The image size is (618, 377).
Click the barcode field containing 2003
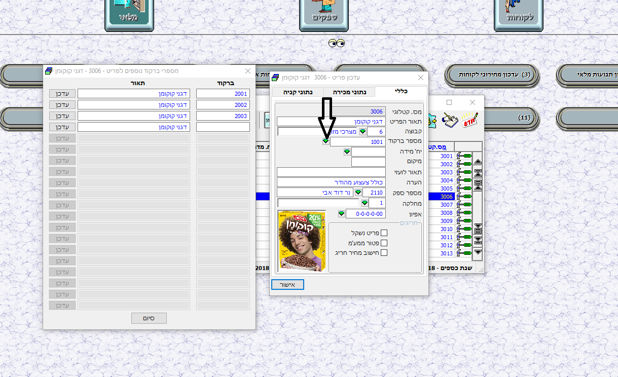click(x=223, y=116)
